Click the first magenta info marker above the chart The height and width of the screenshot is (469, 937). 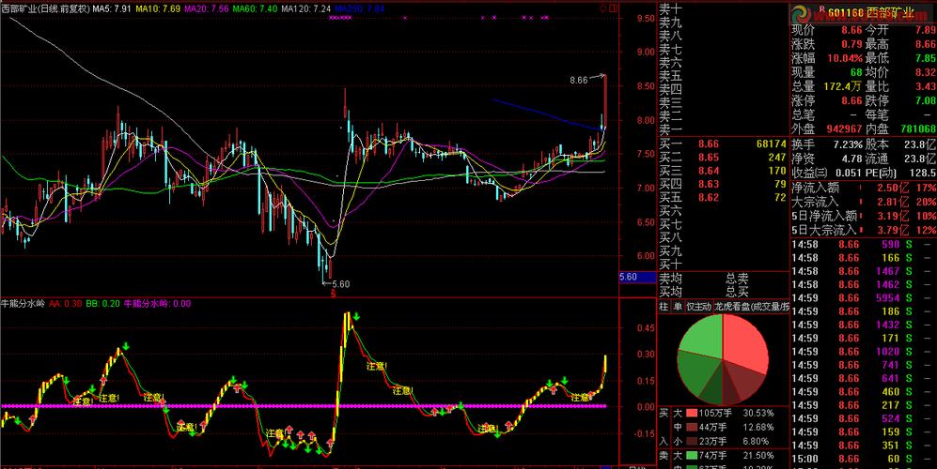tap(334, 18)
